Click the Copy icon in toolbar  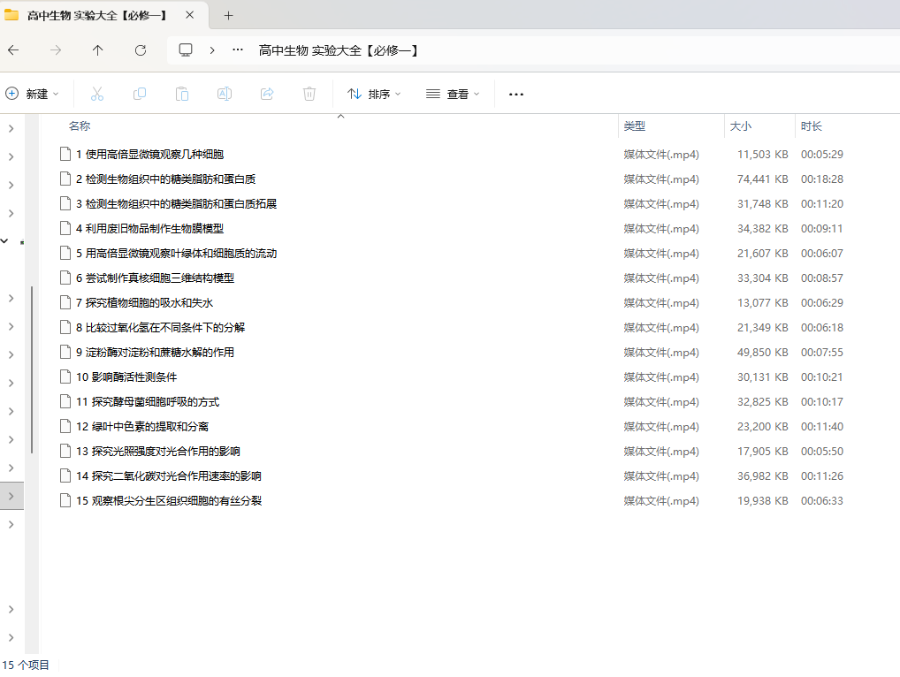click(x=140, y=94)
